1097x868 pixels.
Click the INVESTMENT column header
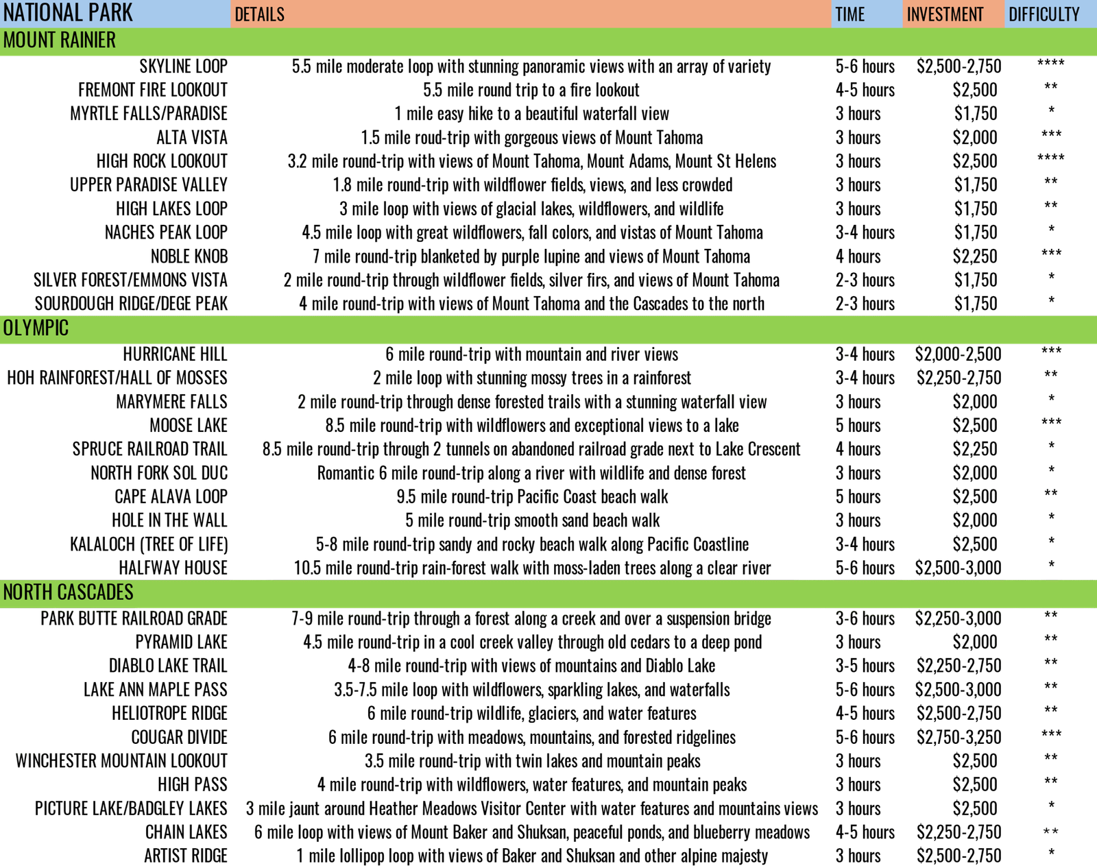point(954,14)
